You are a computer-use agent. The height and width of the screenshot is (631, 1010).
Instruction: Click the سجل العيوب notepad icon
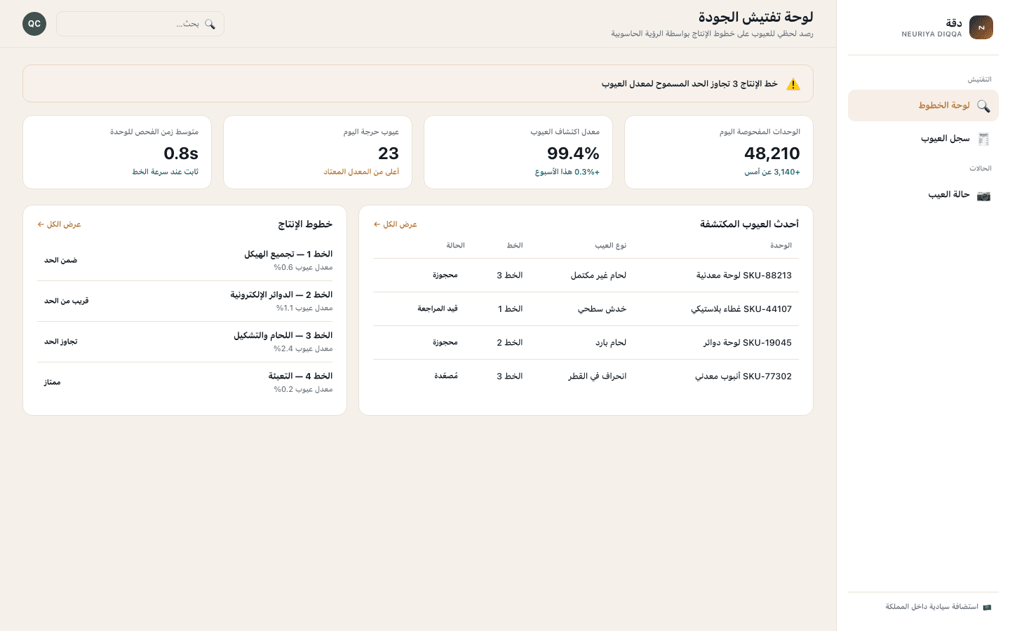click(983, 139)
